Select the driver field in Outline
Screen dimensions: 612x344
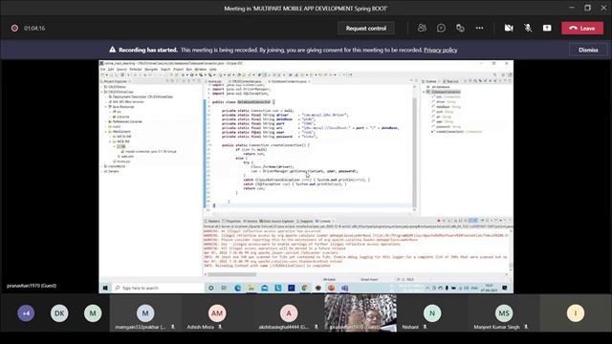[444, 102]
